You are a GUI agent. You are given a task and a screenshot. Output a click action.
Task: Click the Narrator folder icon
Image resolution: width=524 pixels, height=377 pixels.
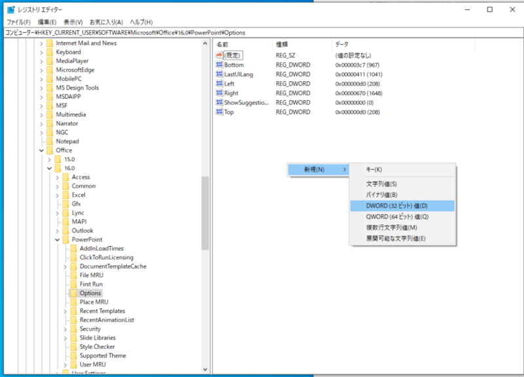(x=50, y=124)
